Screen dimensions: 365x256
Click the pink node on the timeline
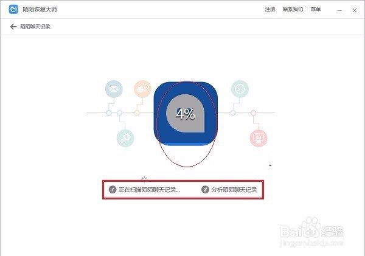[x=253, y=113]
